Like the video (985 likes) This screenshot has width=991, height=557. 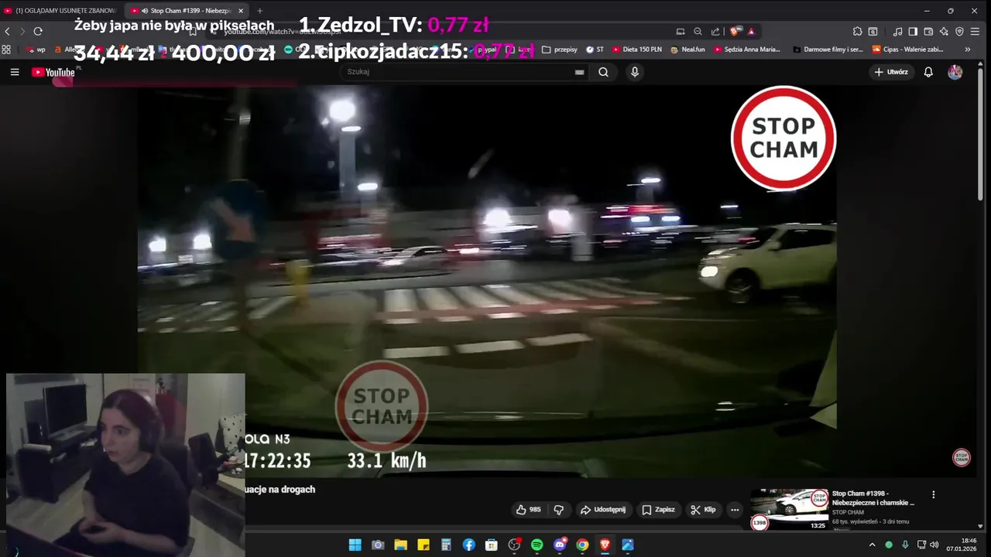[x=529, y=510]
